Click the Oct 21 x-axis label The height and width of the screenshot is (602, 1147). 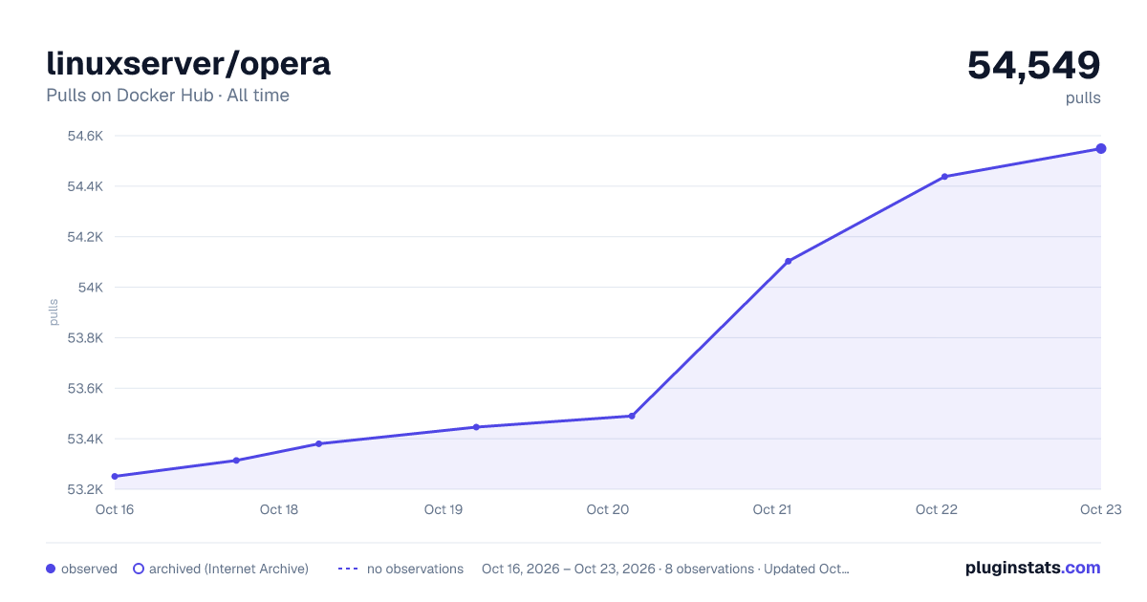point(772,509)
